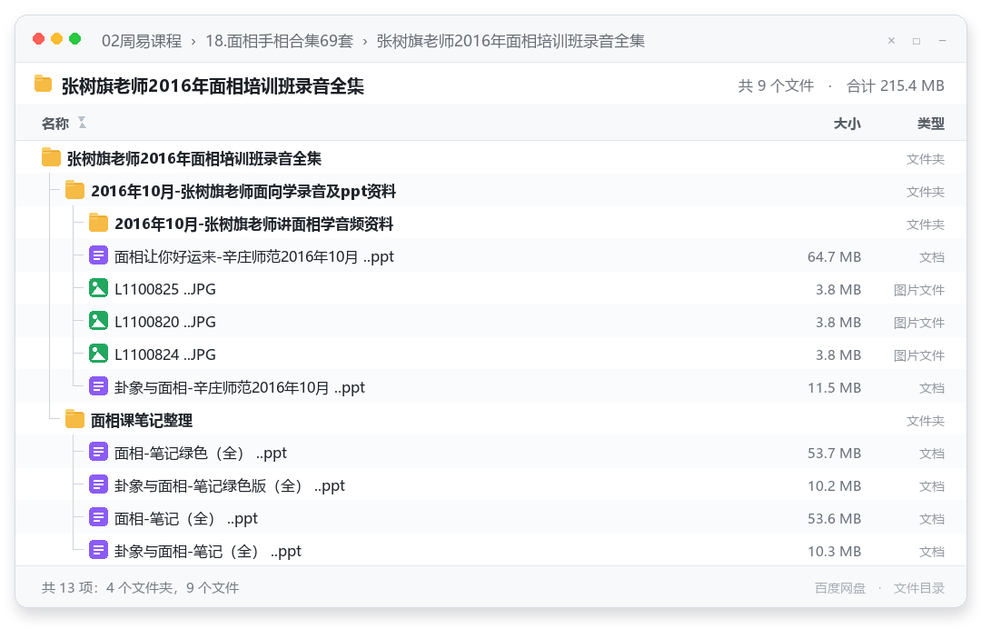Click the 53.6 MB size value
This screenshot has width=981, height=629.
834,518
